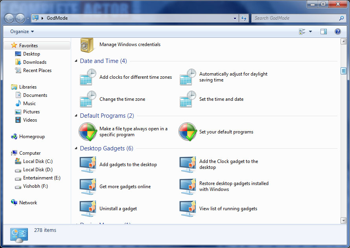Click the Add the Clock gadget icon

coord(188,165)
